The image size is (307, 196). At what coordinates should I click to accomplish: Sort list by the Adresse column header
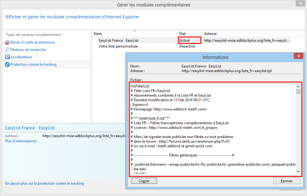(246, 34)
